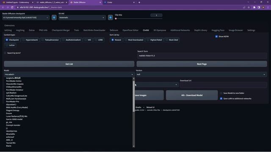Click the Download Model button
271x152 pixels.
[x=192, y=95]
